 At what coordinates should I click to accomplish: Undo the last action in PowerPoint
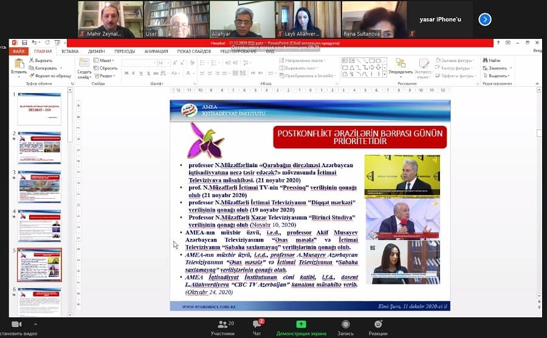(34, 43)
